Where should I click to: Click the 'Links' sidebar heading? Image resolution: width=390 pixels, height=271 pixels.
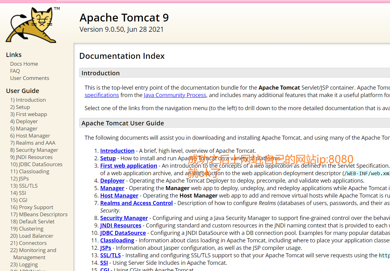[x=14, y=55]
